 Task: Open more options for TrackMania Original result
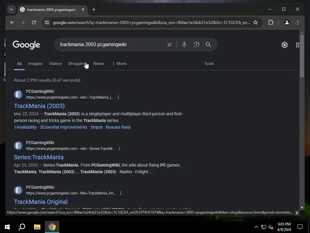(x=120, y=193)
